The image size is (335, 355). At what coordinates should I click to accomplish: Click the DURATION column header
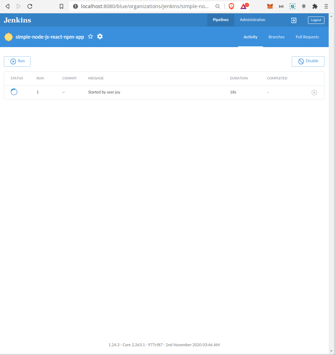(x=239, y=78)
